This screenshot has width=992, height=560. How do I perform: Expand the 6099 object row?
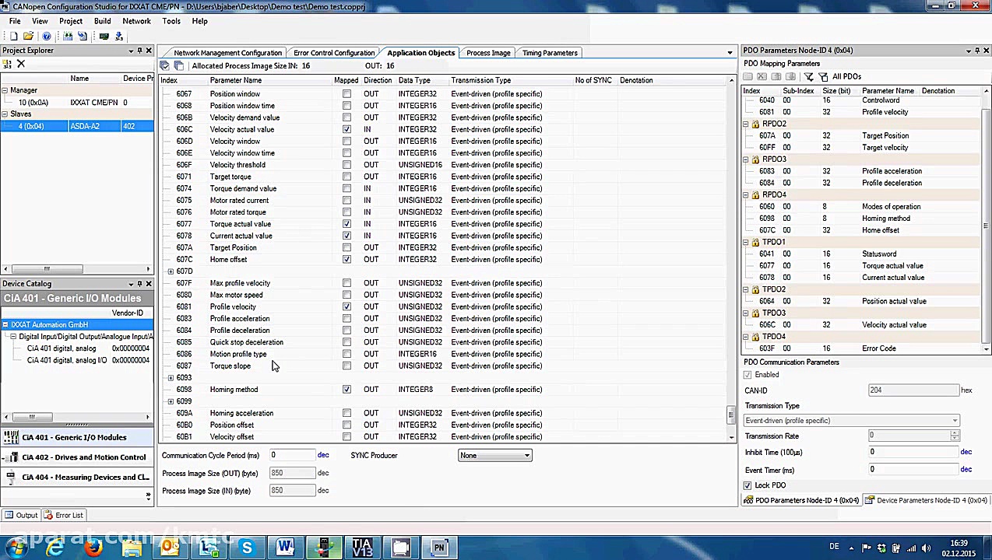pyautogui.click(x=171, y=401)
